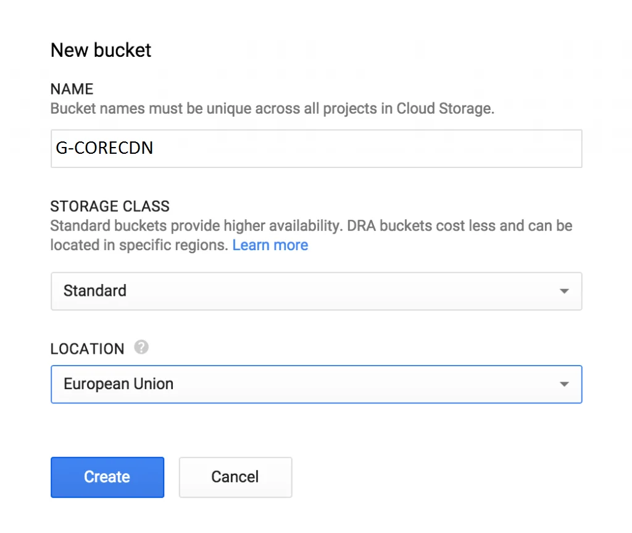Image resolution: width=632 pixels, height=533 pixels.
Task: Open the Standard storage class dropdown
Action: coord(317,291)
